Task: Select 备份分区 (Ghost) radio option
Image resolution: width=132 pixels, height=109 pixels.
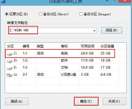Action: point(41,14)
